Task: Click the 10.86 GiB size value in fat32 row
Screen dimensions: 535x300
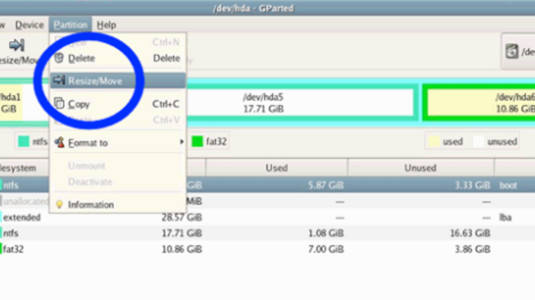Action: [x=182, y=249]
